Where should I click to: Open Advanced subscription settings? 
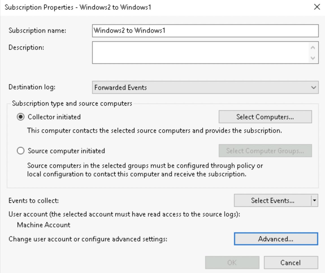(276, 239)
